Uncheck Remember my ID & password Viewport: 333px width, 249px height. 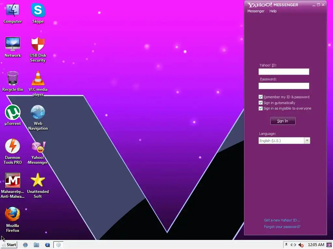pyautogui.click(x=260, y=97)
